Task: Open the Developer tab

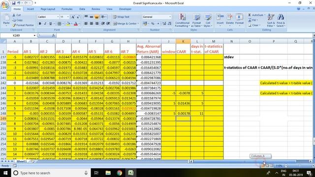Action: point(125,9)
